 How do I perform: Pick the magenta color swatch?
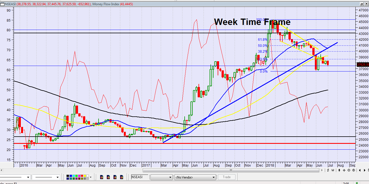[79, 176]
